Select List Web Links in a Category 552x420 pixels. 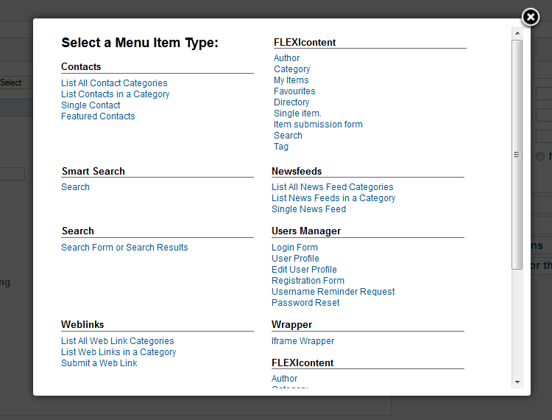(x=118, y=352)
